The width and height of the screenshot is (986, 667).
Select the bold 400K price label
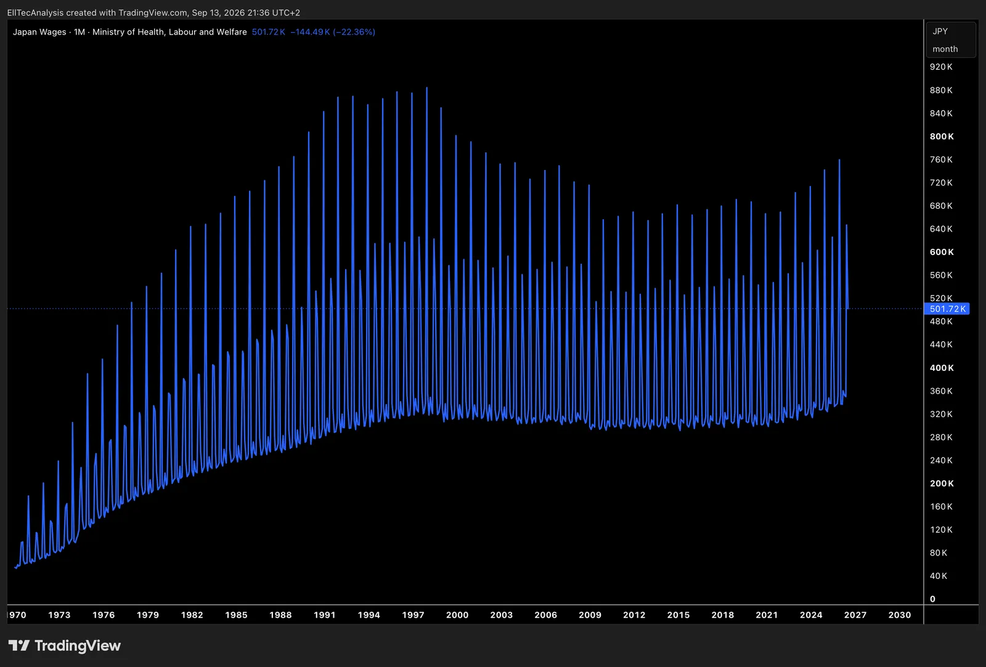[942, 368]
